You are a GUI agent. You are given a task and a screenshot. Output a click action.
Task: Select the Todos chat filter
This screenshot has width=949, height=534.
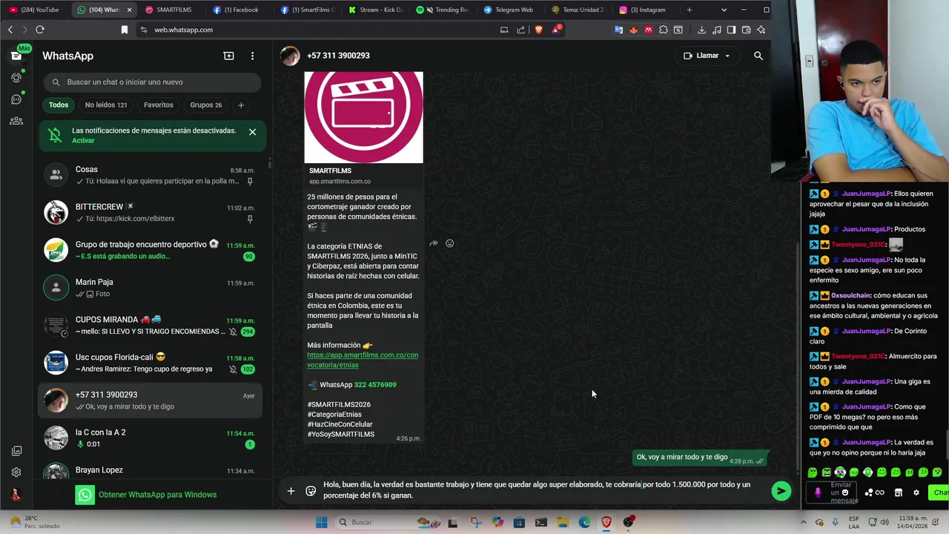point(59,105)
